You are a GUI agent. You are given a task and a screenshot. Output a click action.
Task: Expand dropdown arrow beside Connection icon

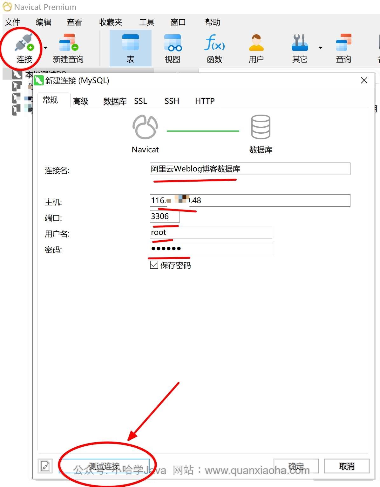point(45,48)
